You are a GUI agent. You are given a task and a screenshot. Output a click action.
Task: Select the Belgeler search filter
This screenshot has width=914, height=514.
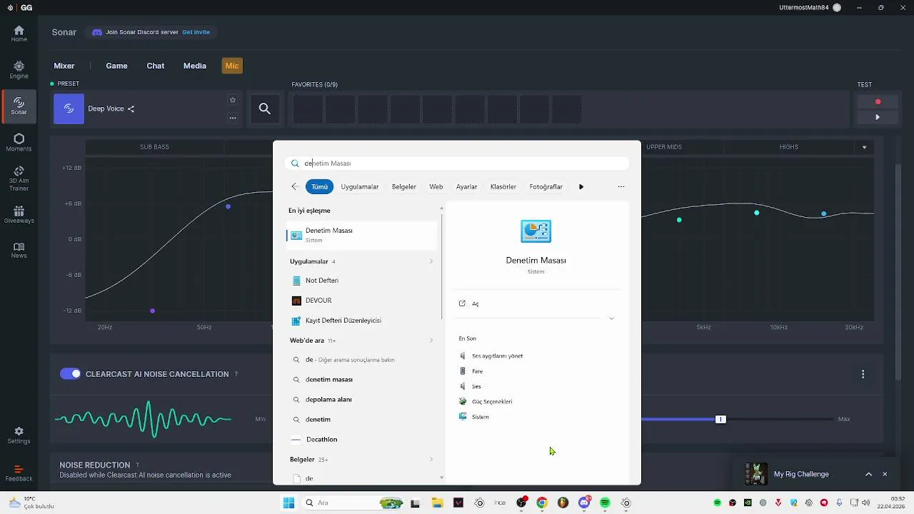(403, 186)
